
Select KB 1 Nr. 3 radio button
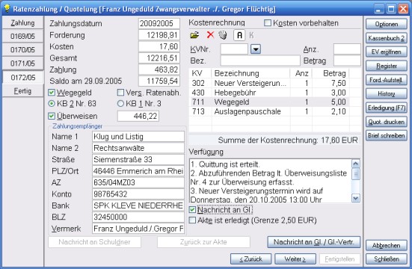pos(120,104)
